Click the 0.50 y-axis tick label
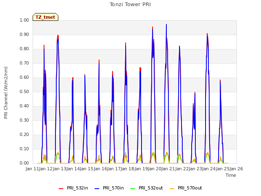Viewport: 261px width, 196px height. point(24,91)
